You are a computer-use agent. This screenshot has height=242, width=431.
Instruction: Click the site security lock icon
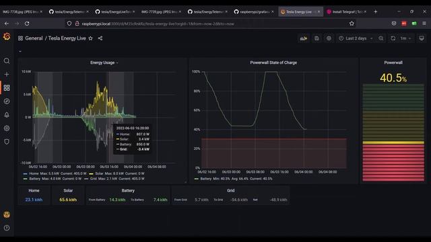[x=77, y=24]
